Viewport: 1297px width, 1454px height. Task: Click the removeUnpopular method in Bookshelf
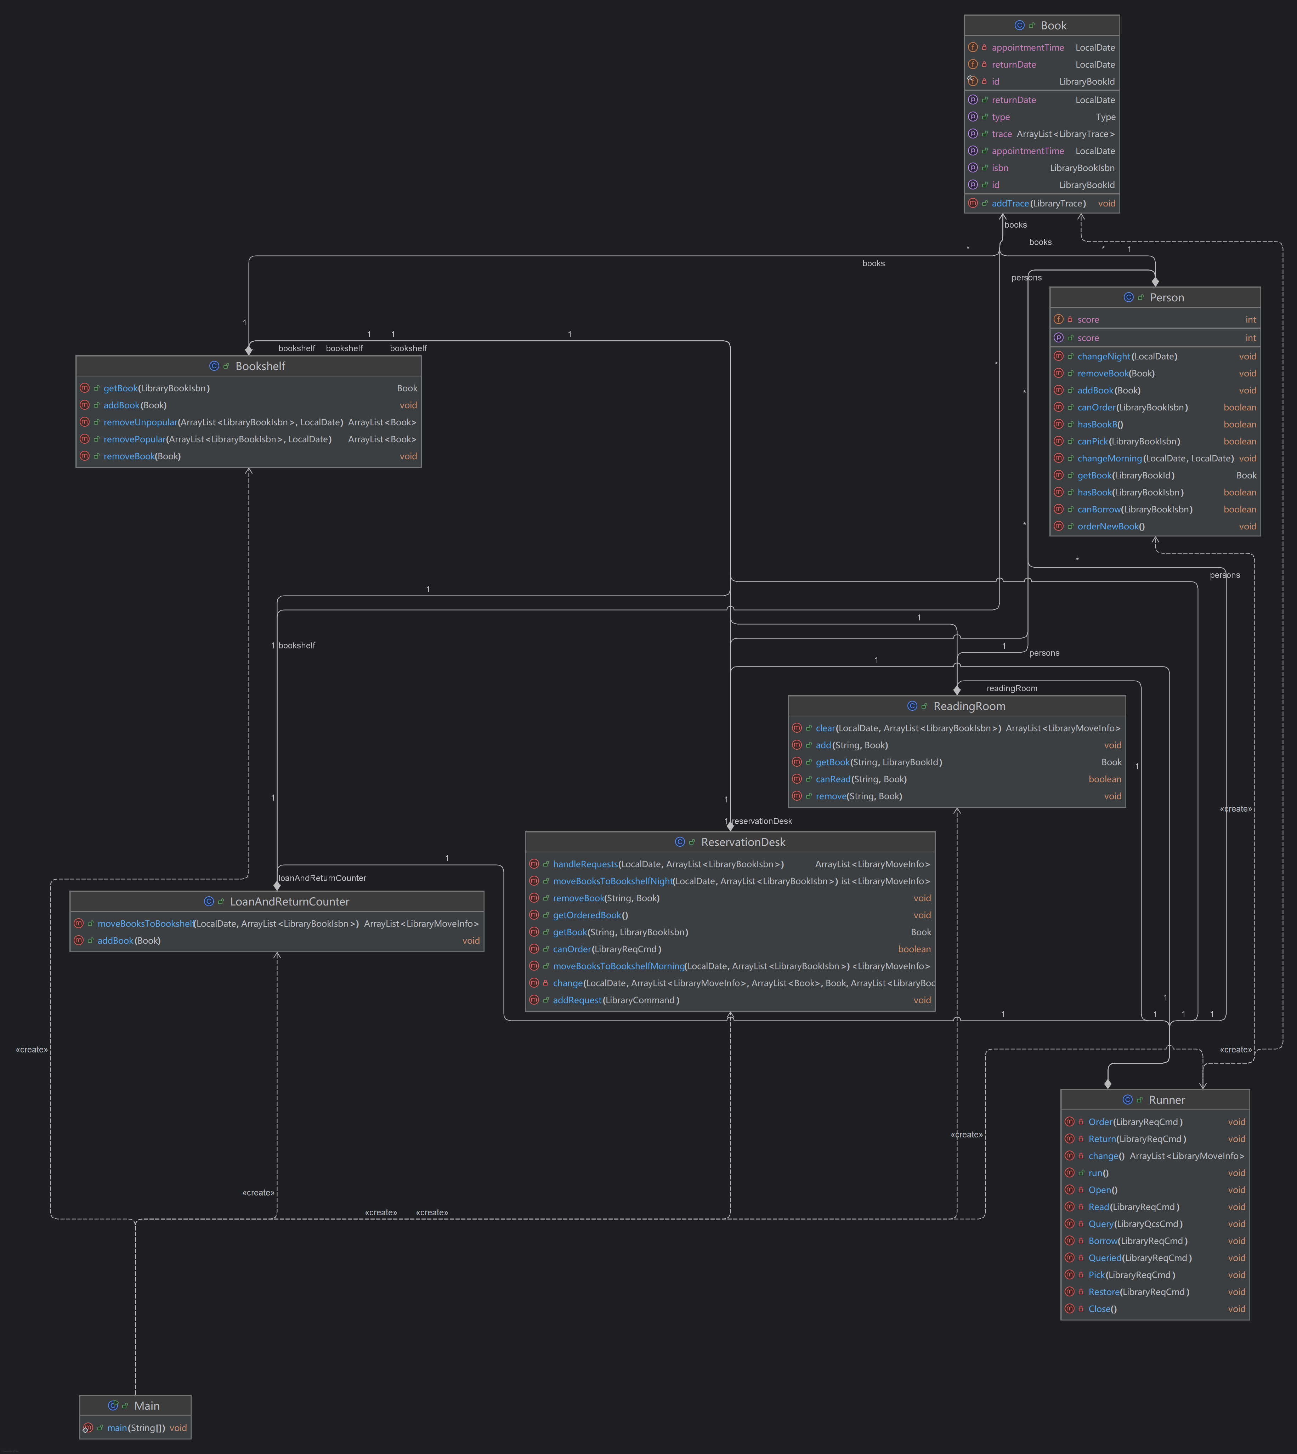pos(140,422)
